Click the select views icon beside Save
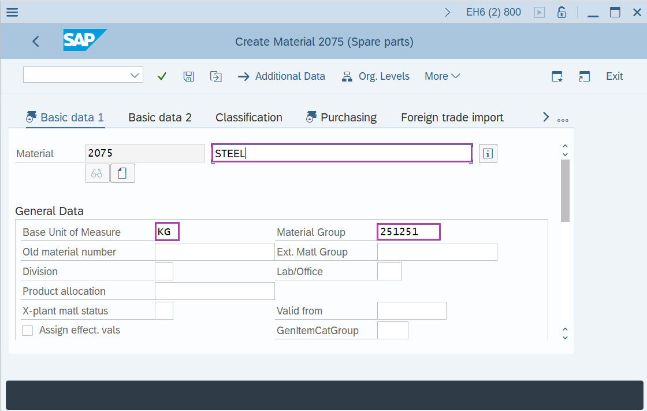 [215, 76]
